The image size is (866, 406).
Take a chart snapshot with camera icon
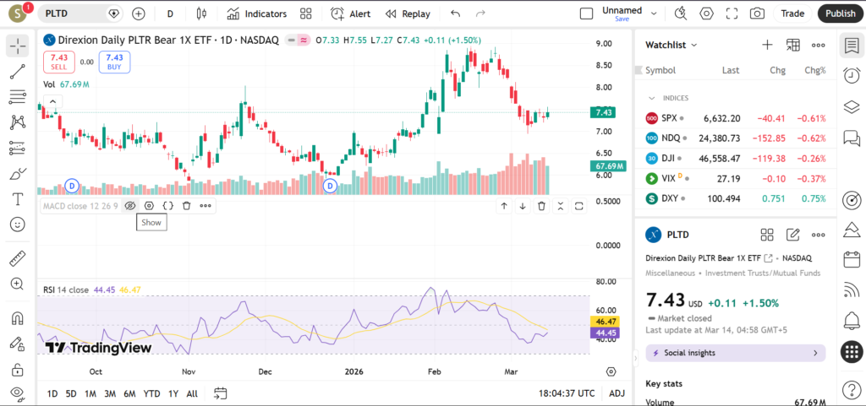[758, 14]
